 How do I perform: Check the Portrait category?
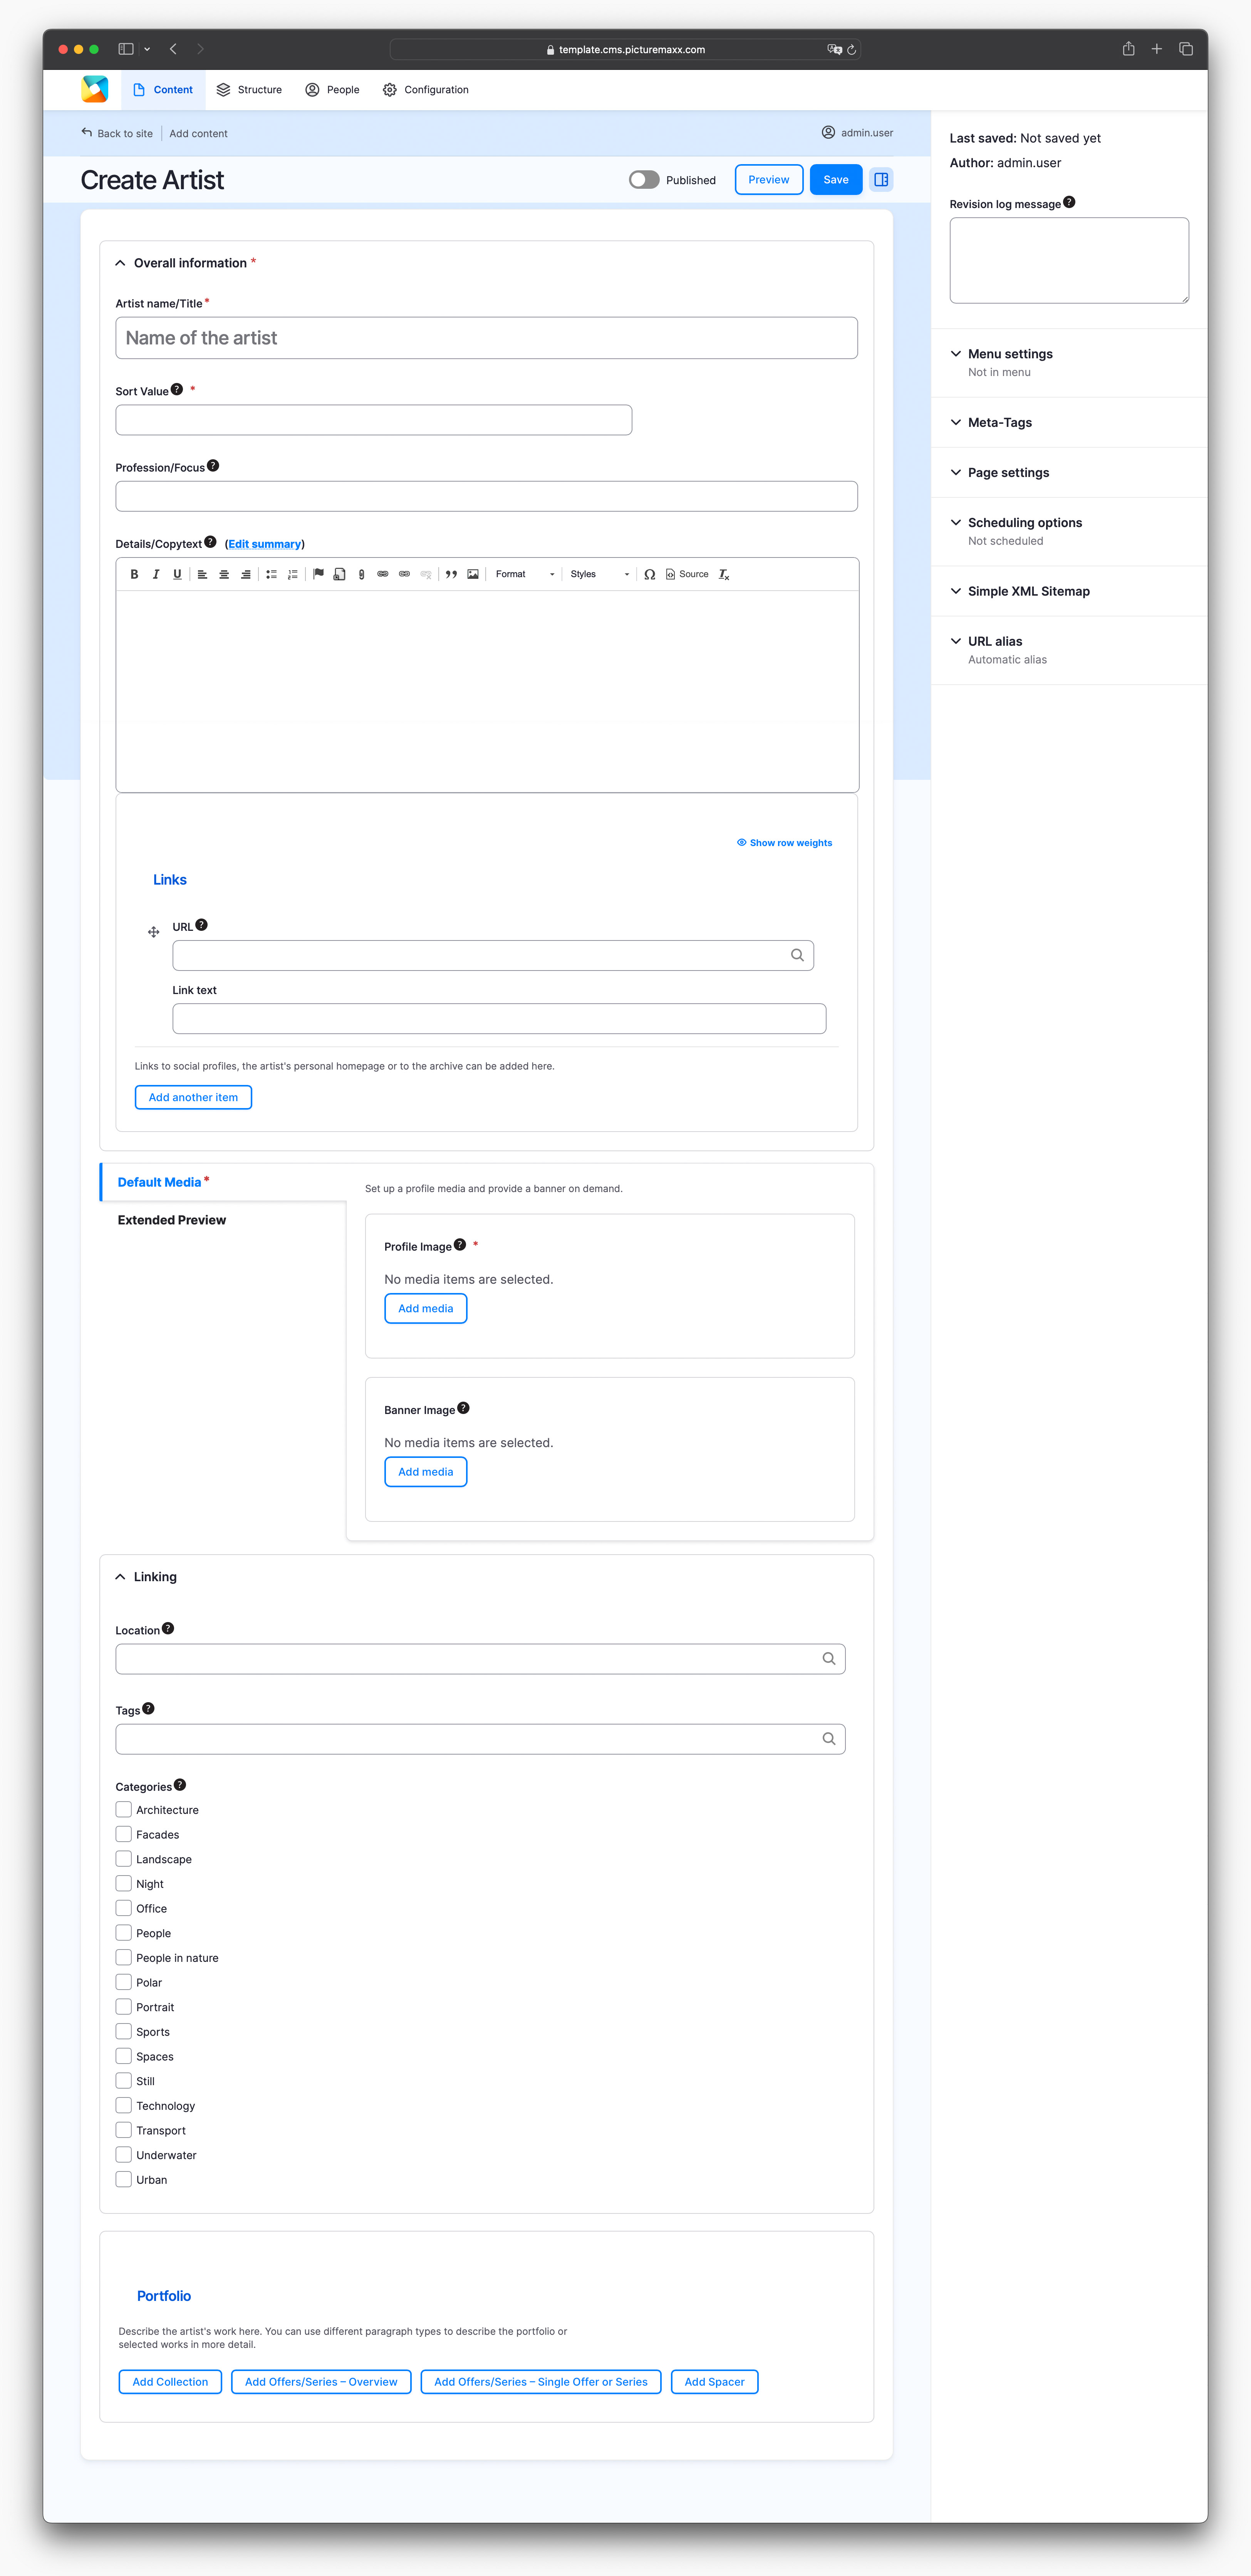pos(124,2007)
